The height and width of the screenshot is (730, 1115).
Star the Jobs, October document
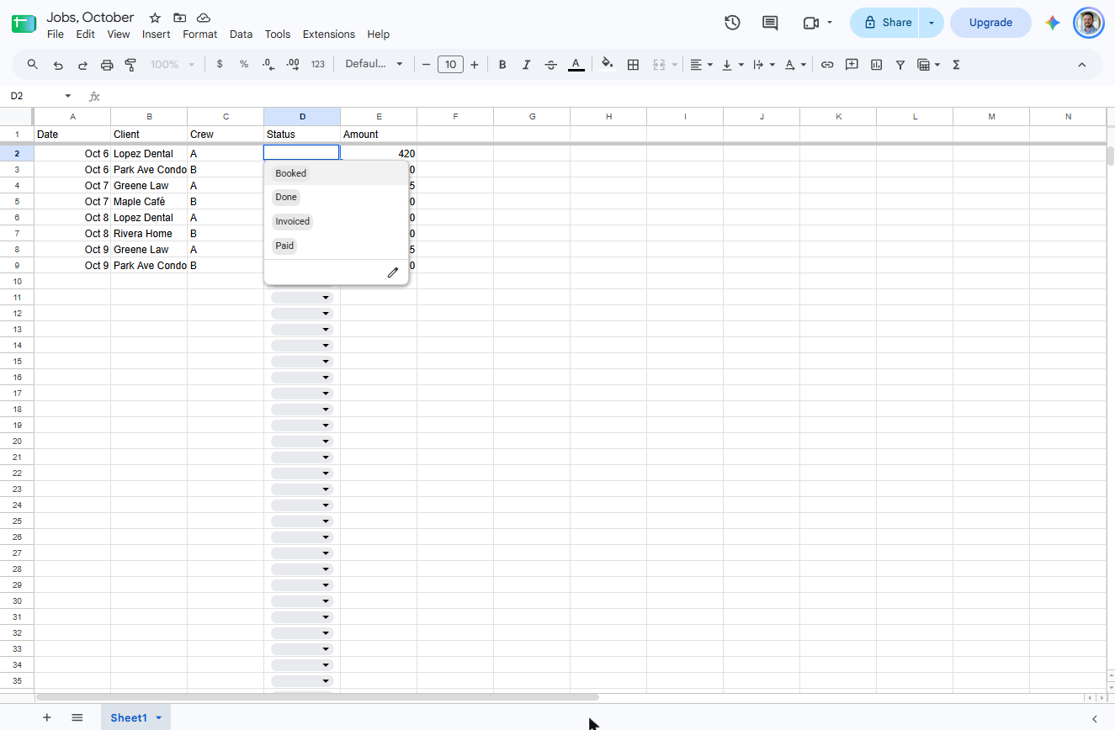pyautogui.click(x=155, y=18)
